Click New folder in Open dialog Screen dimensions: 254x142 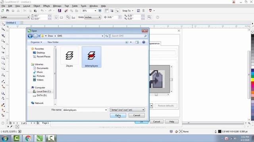(x=53, y=42)
